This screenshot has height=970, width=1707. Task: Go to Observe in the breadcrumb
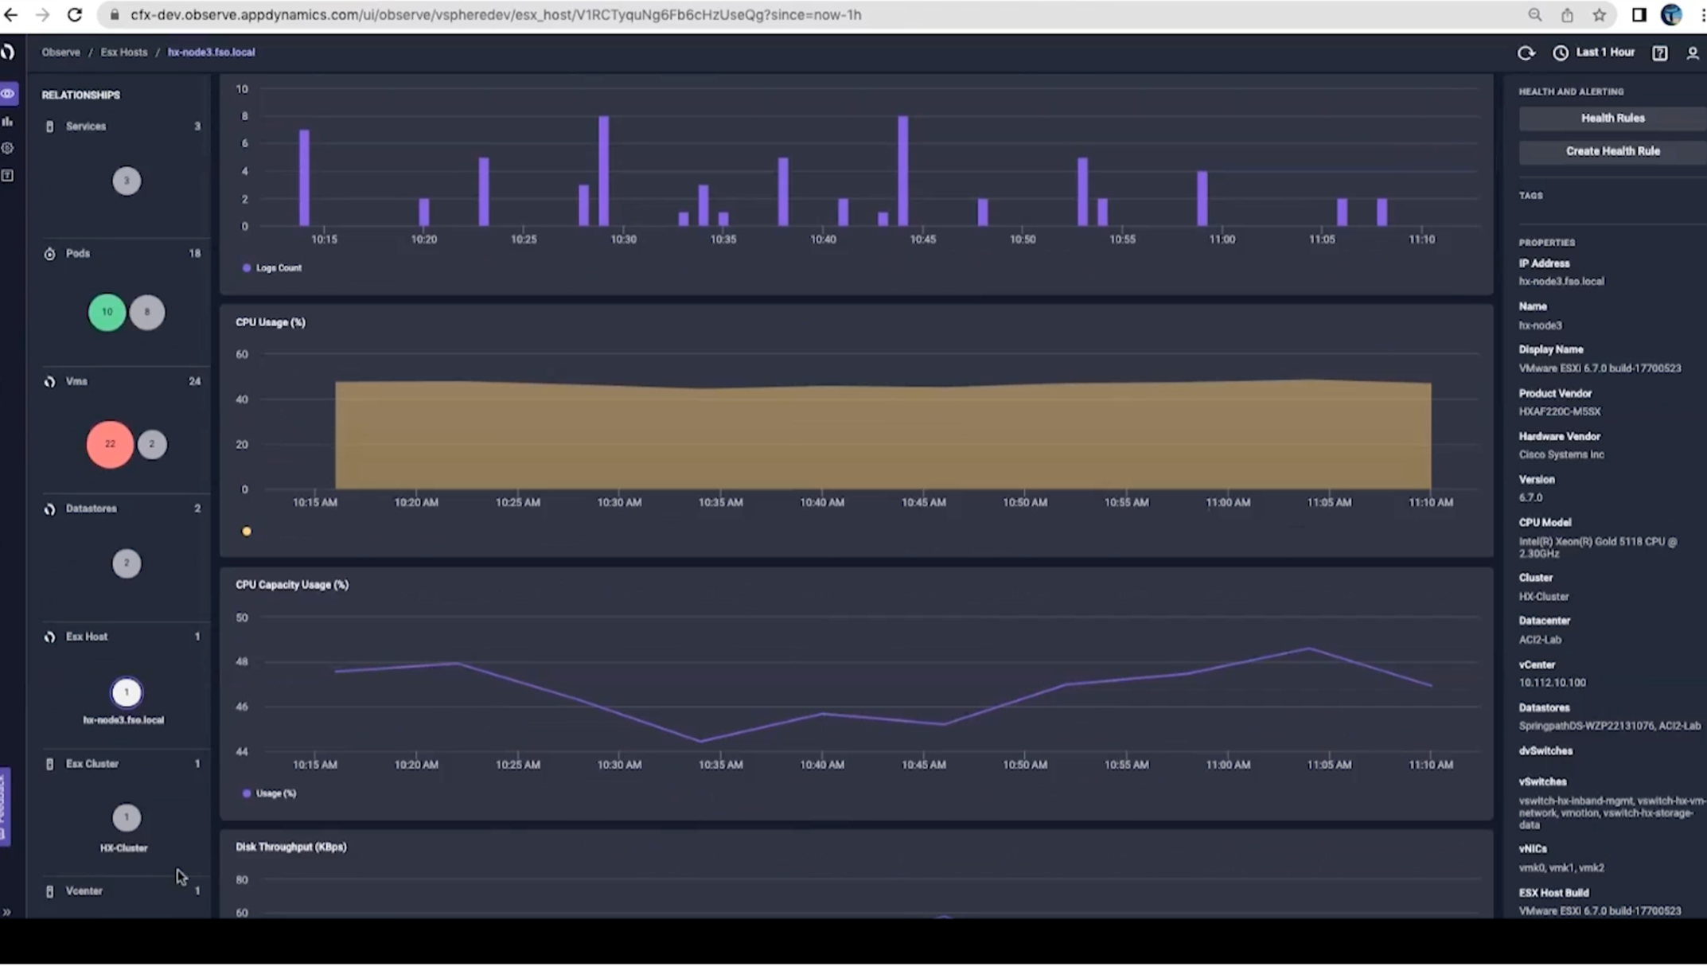(61, 53)
